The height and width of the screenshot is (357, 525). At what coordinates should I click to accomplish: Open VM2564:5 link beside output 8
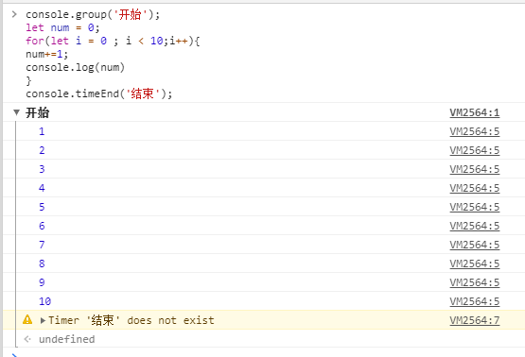pyautogui.click(x=475, y=263)
